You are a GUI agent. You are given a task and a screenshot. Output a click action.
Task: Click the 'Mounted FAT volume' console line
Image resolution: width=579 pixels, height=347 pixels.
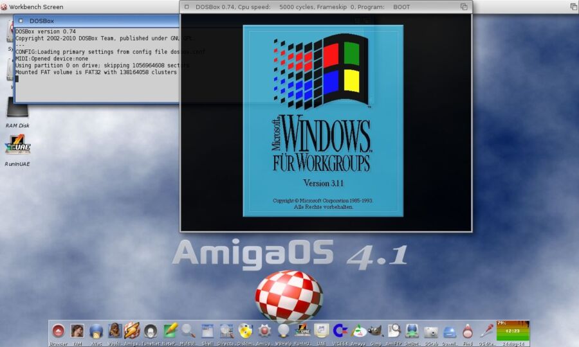[96, 72]
